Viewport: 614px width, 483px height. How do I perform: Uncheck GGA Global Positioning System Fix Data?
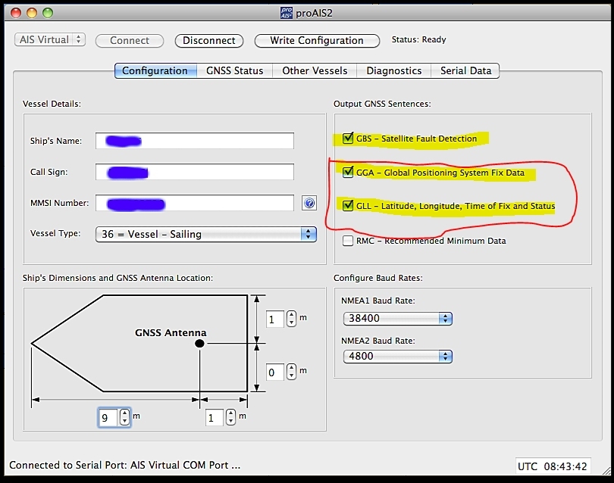click(x=348, y=172)
